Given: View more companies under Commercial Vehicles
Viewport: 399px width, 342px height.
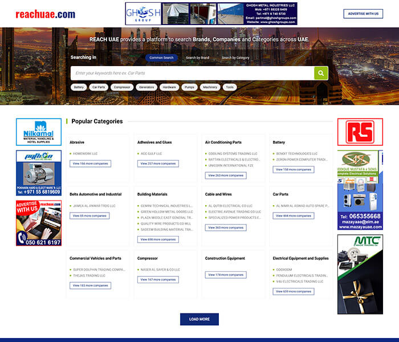Looking at the screenshot, I should pos(90,286).
